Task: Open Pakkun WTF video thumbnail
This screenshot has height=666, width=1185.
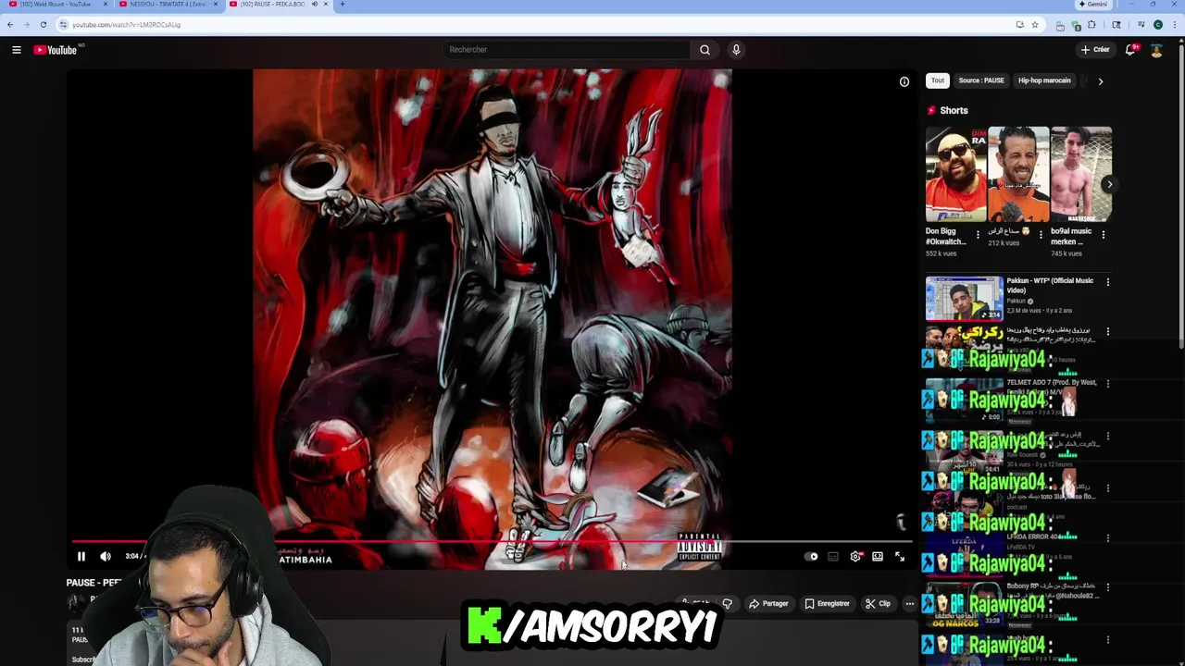Action: click(964, 298)
